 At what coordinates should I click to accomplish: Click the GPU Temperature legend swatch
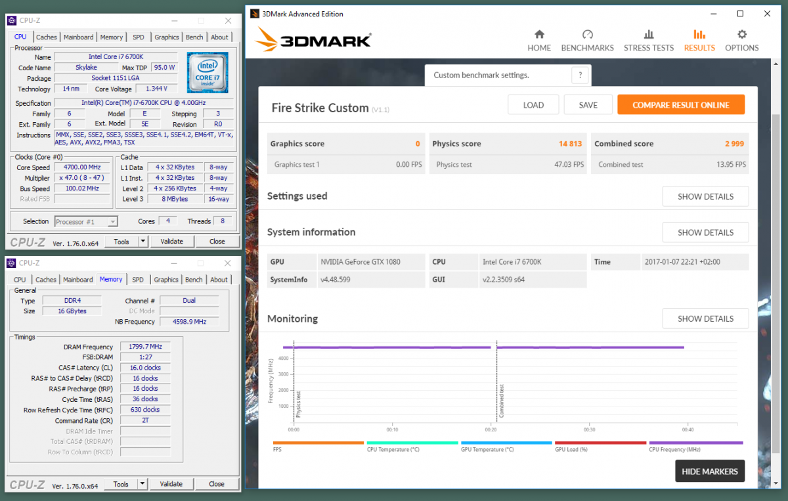pos(506,443)
